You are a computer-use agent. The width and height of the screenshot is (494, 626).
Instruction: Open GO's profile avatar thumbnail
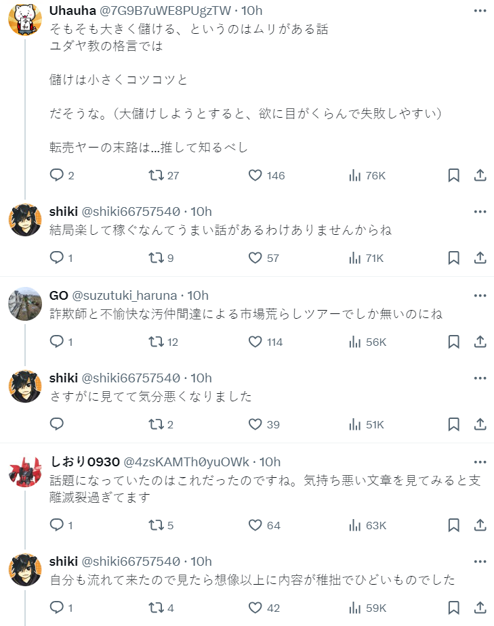[x=25, y=304]
